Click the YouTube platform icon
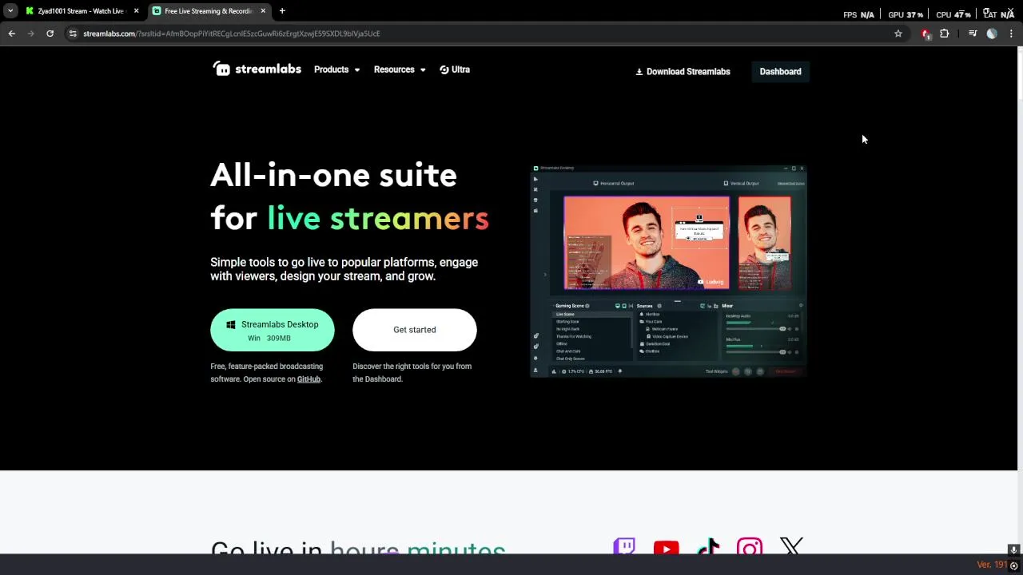The width and height of the screenshot is (1023, 575). (x=666, y=548)
